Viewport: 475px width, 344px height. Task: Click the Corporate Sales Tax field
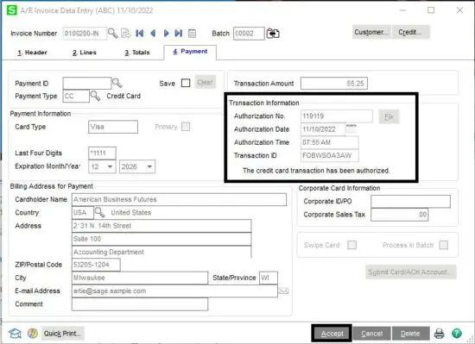pos(400,215)
